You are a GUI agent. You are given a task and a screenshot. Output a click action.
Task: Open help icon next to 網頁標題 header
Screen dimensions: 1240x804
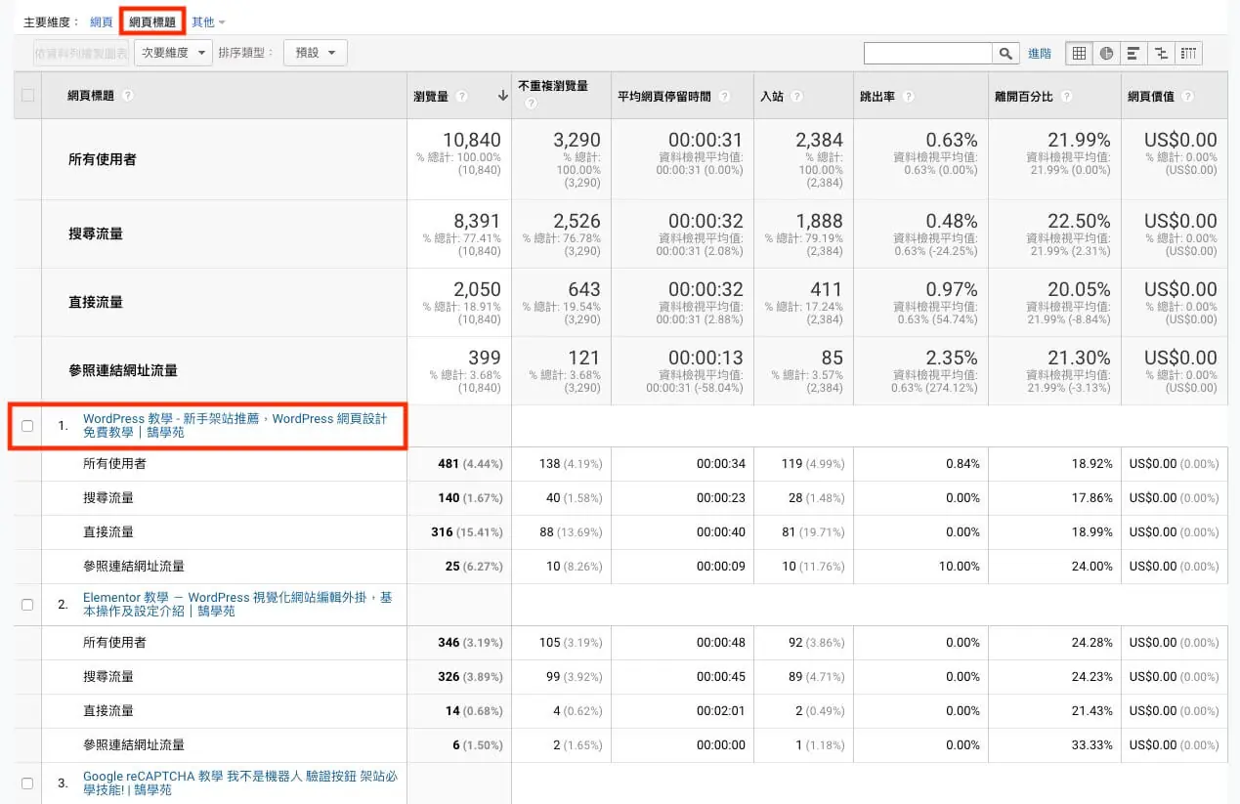coord(128,96)
